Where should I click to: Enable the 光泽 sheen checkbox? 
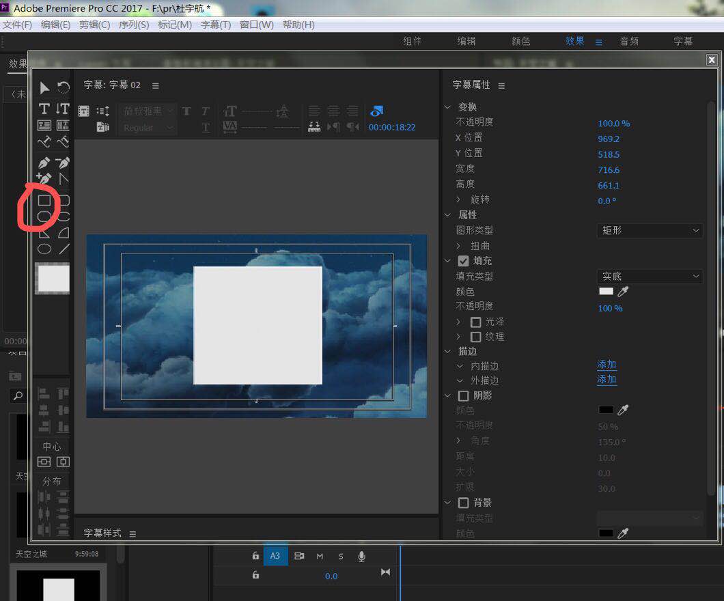coord(476,322)
